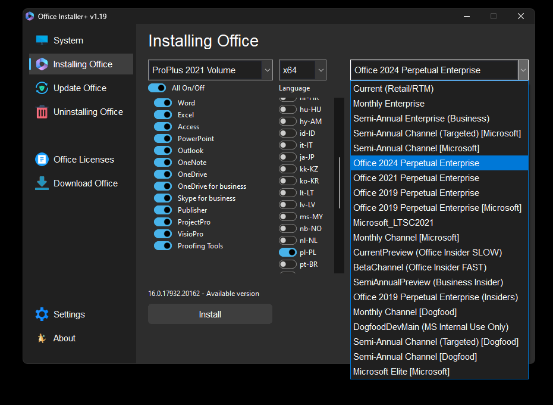The height and width of the screenshot is (405, 553).
Task: Click the Settings gear icon
Action: click(42, 314)
